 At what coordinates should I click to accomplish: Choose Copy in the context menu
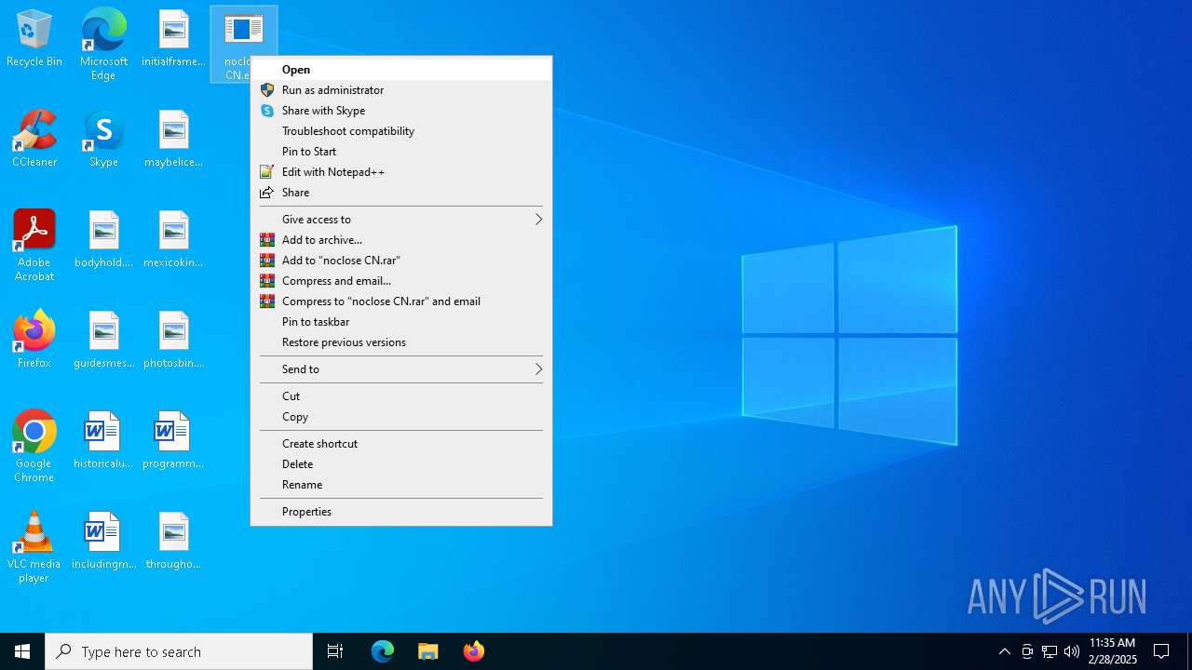point(401,416)
